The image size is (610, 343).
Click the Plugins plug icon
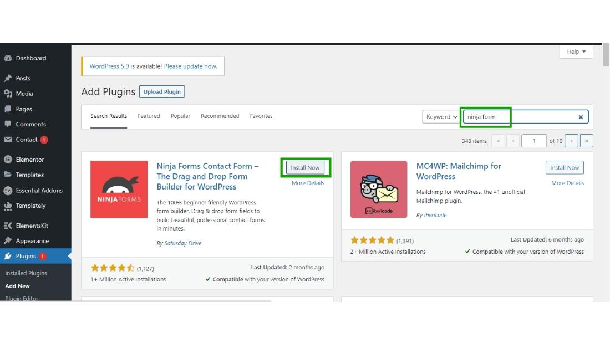coord(8,256)
